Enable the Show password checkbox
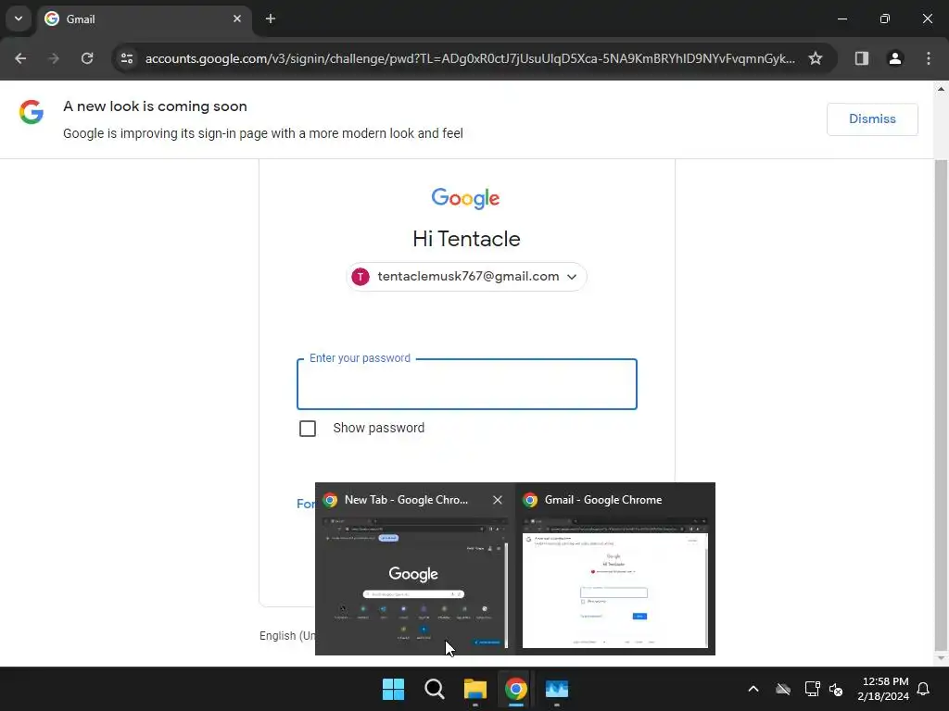This screenshot has height=711, width=949. pos(308,429)
